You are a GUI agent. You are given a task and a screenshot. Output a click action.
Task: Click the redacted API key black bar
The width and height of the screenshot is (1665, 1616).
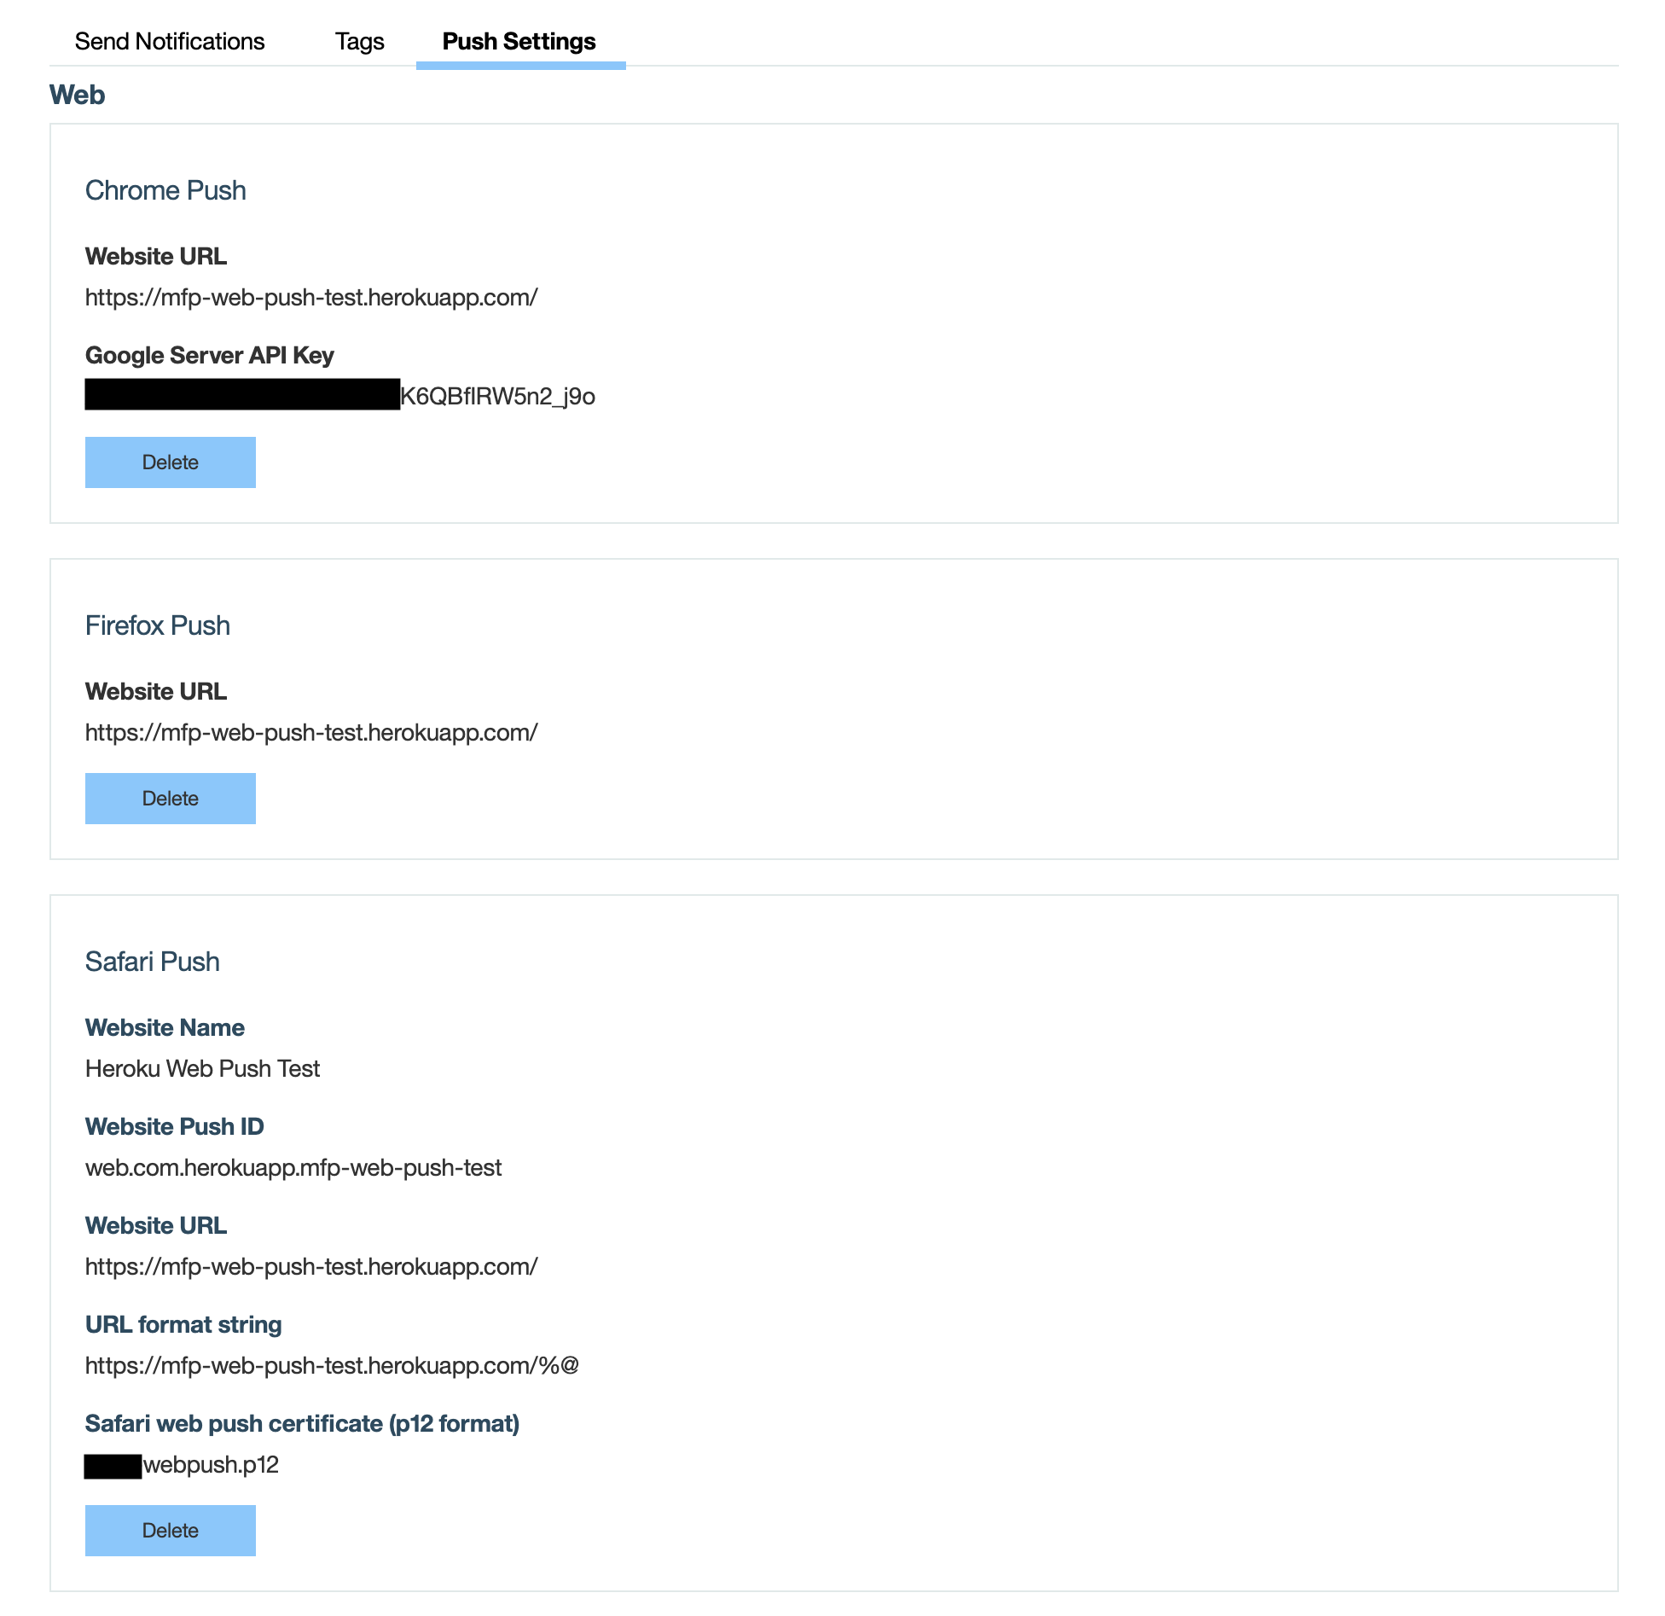coord(241,395)
